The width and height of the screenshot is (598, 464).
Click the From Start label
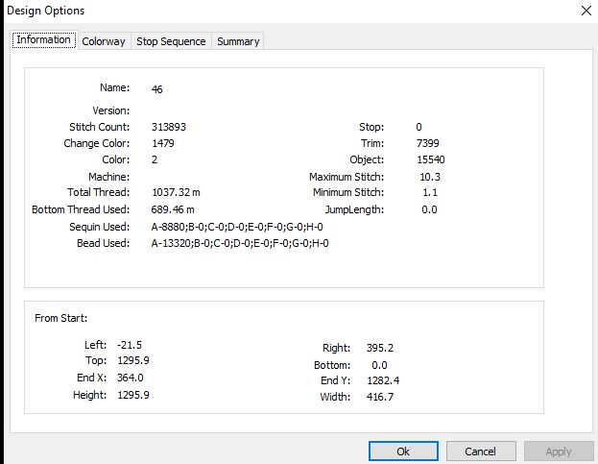[x=61, y=318]
